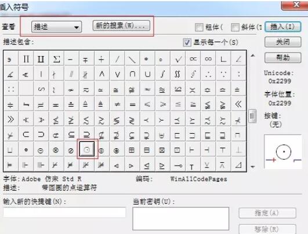This screenshot has height=234, width=308.
Task: Select the subset-or-equal symbol ⊆
Action: point(71,134)
